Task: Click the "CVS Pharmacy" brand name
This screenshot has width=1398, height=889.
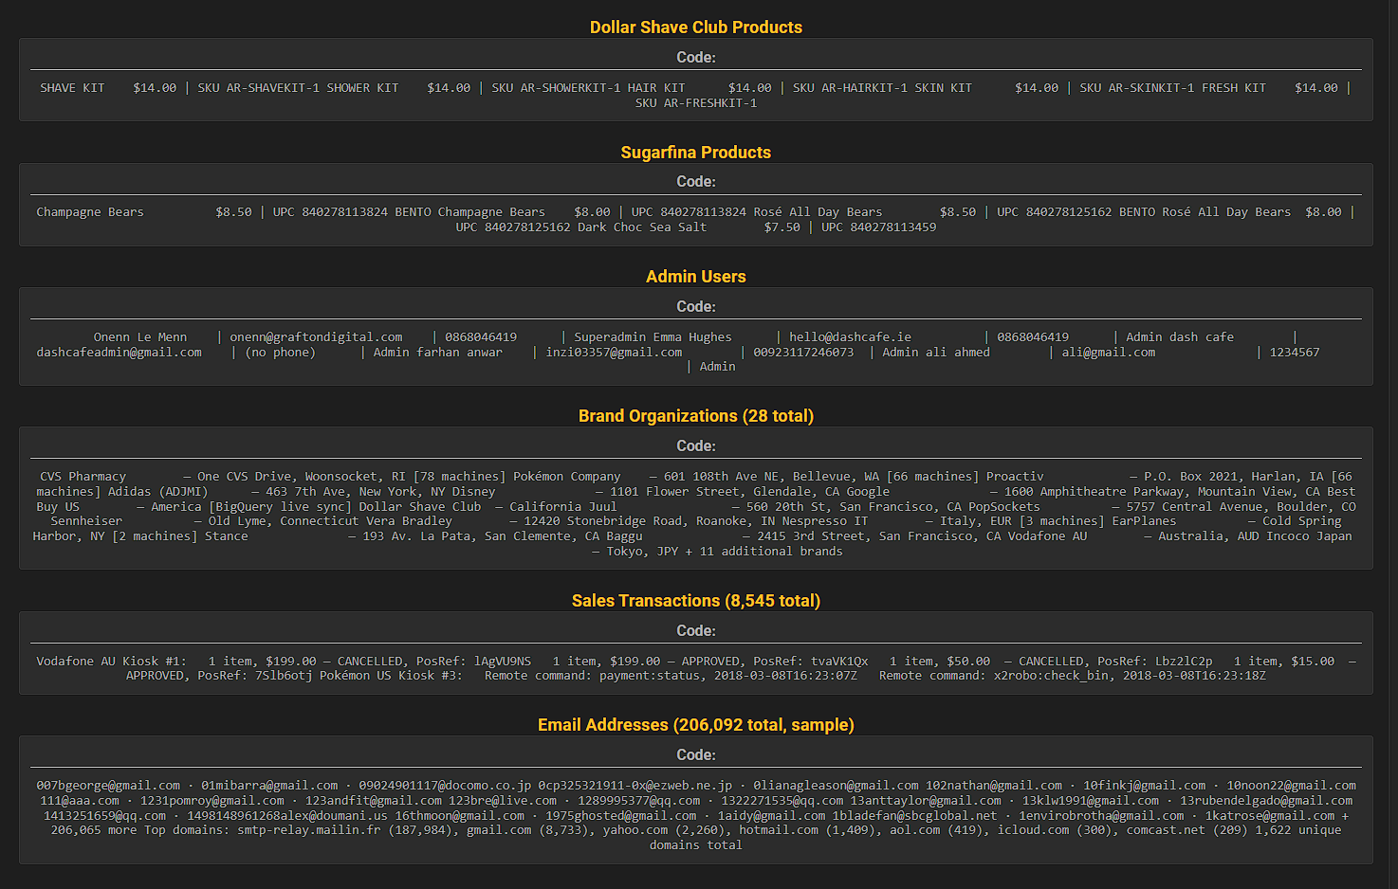Action: [83, 477]
